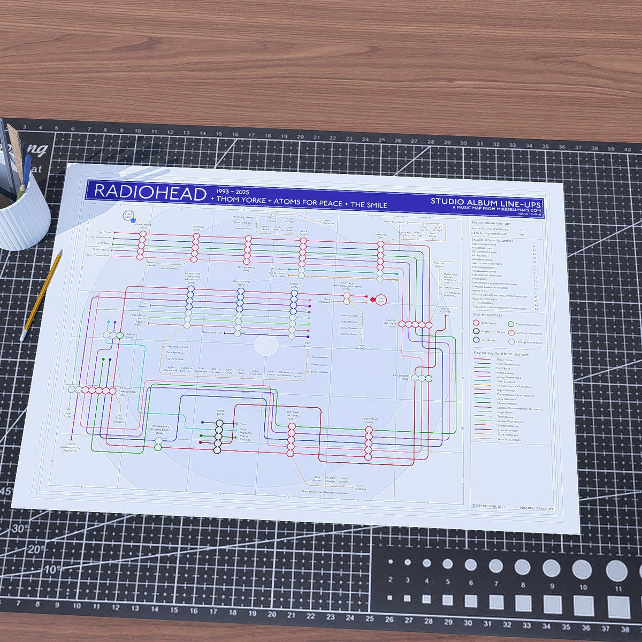Viewport: 642px width, 642px height.
Task: Click "1993 - 2025" in the header
Action: 233,192
